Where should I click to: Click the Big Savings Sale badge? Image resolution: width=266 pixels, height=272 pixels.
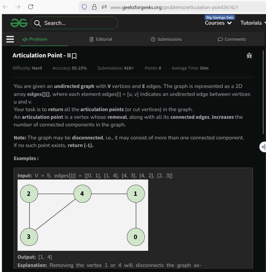click(x=220, y=17)
